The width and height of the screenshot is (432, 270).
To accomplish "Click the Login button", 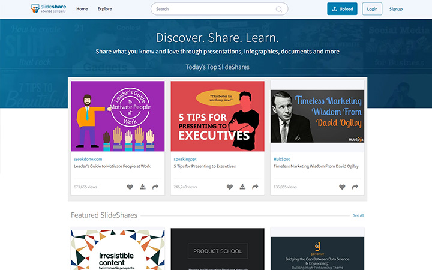I will point(373,9).
